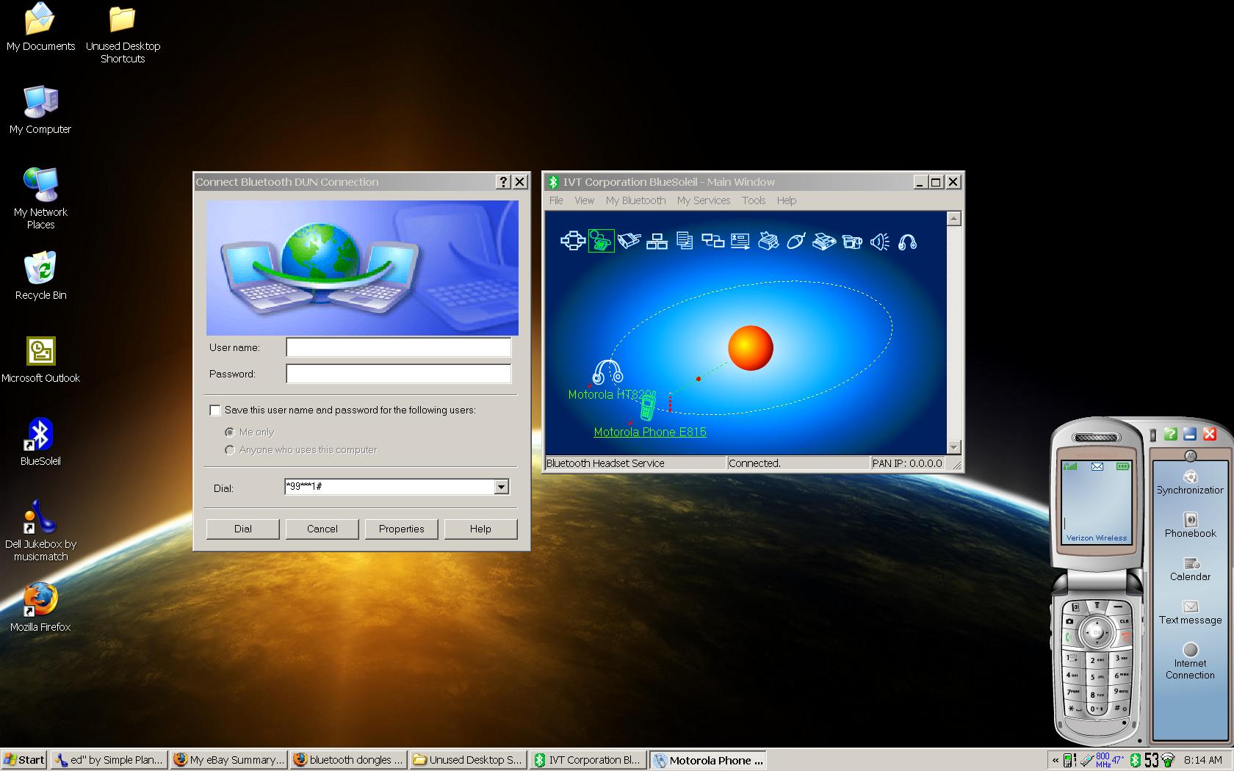Select Anyone who uses this computer option
This screenshot has width=1234, height=771.
[x=230, y=450]
